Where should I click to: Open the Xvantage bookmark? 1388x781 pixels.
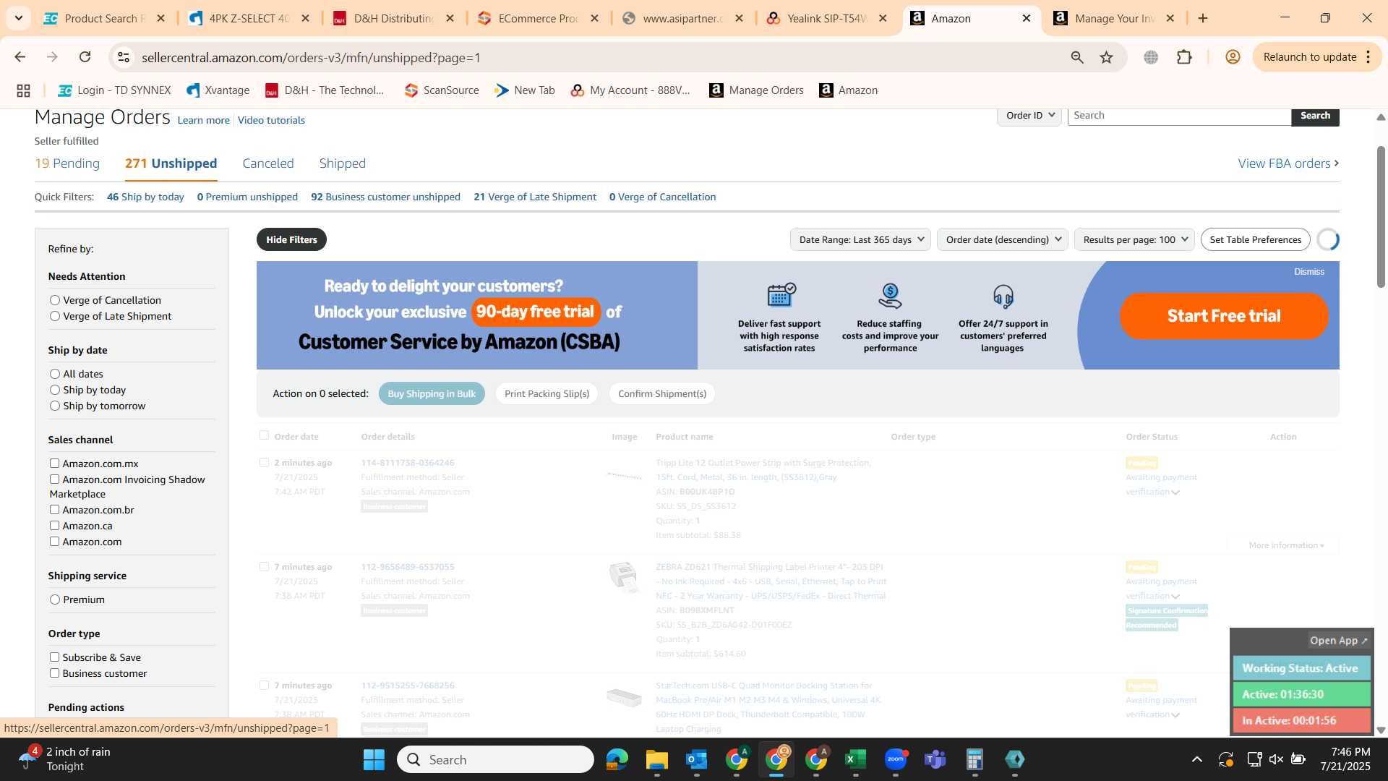[218, 90]
